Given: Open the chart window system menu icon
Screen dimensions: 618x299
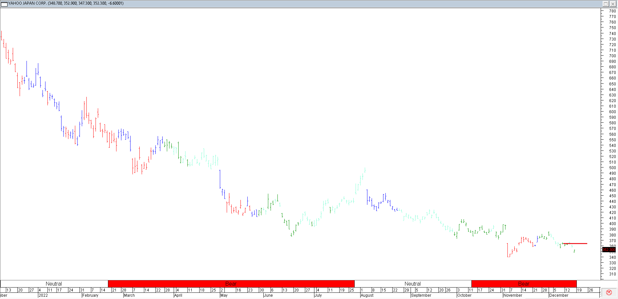Looking at the screenshot, I should point(4,4).
